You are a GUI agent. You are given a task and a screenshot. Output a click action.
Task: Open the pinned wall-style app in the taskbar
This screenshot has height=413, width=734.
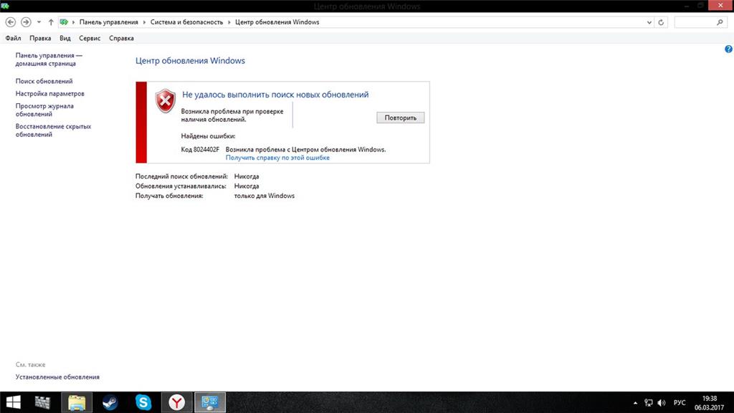click(42, 402)
